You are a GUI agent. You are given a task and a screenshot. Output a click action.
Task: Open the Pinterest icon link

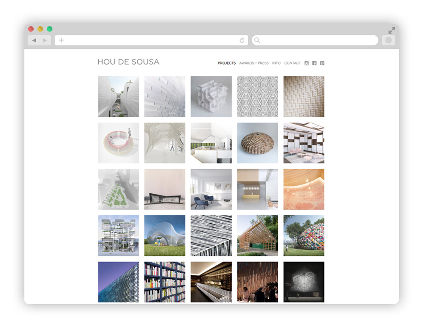tap(322, 63)
